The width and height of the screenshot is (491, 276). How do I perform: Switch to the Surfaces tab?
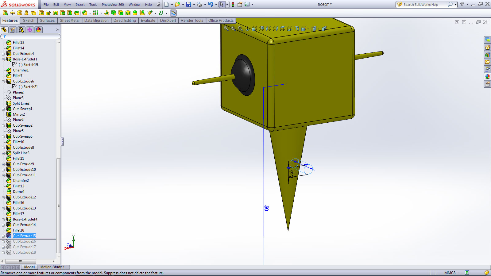click(x=47, y=21)
